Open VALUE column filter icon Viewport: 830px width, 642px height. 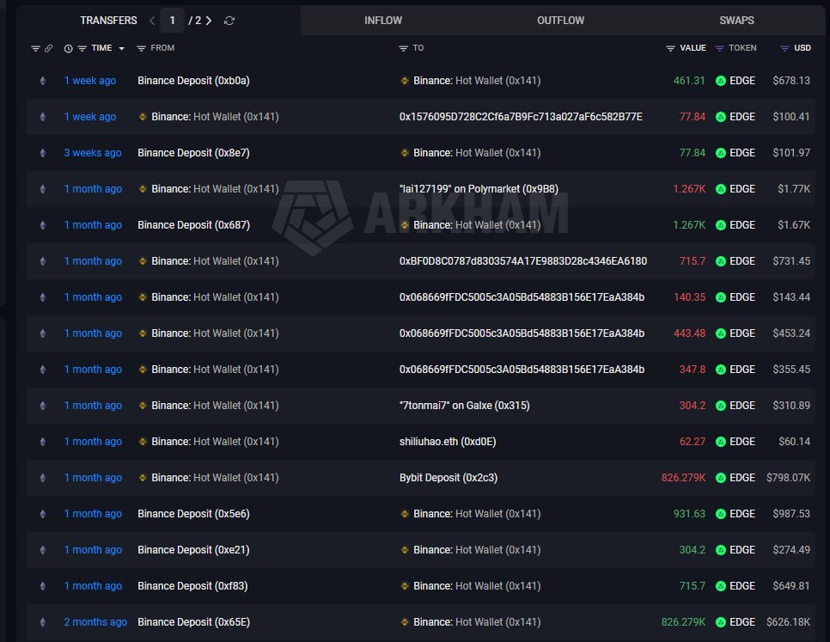(671, 49)
